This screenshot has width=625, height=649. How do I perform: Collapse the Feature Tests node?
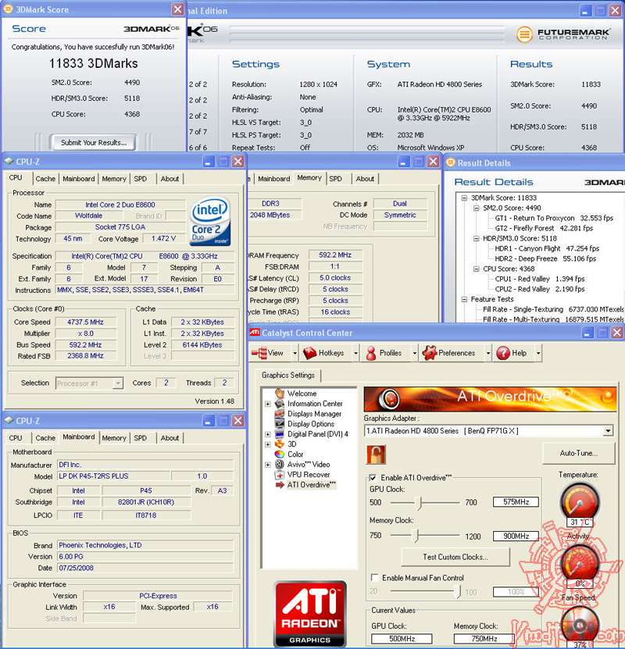click(464, 299)
